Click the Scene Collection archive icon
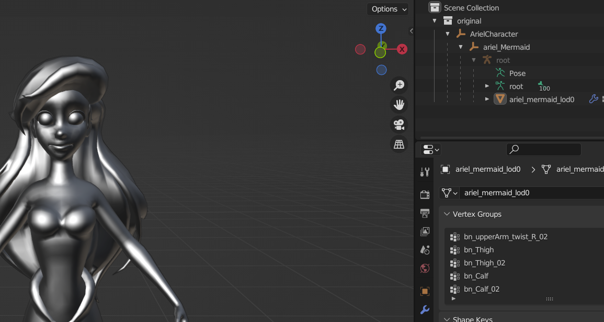 click(x=435, y=7)
